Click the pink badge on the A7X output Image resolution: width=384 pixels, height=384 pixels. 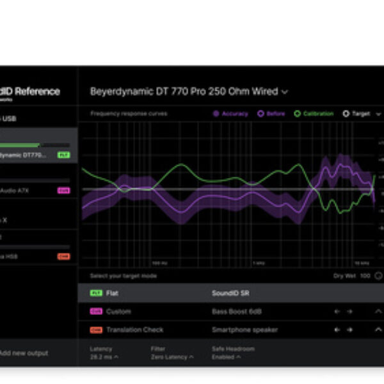point(63,191)
